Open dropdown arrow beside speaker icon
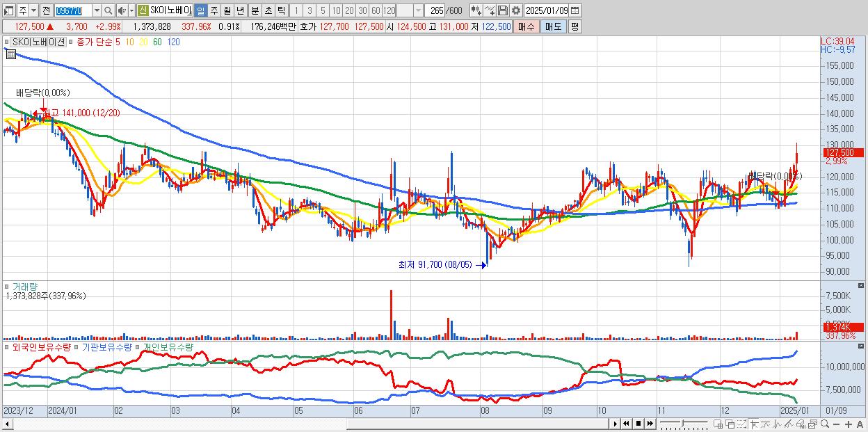The width and height of the screenshot is (868, 432). coord(131,10)
